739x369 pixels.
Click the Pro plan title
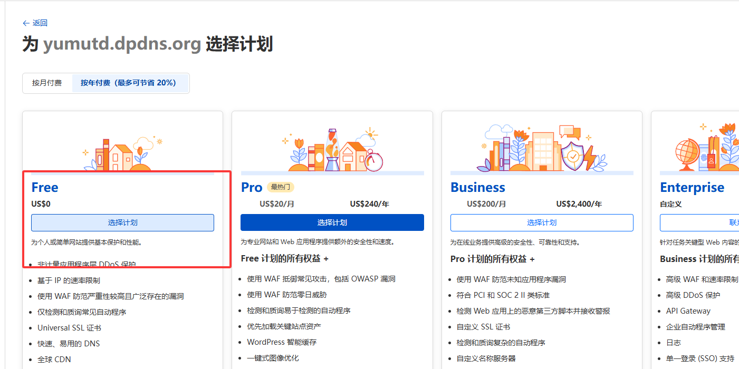[252, 188]
